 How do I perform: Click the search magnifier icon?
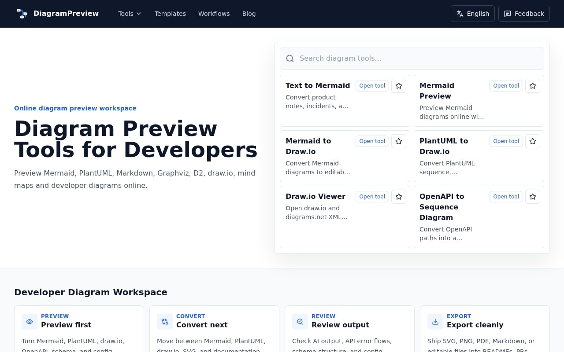(x=290, y=59)
